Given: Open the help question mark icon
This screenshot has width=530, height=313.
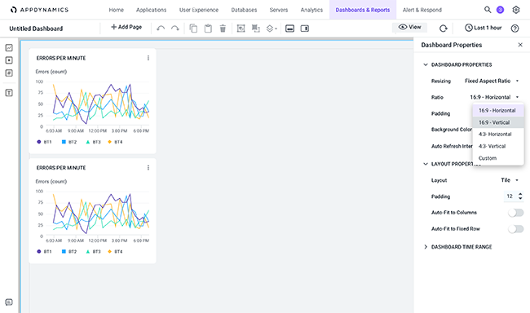Looking at the screenshot, I should (x=515, y=29).
